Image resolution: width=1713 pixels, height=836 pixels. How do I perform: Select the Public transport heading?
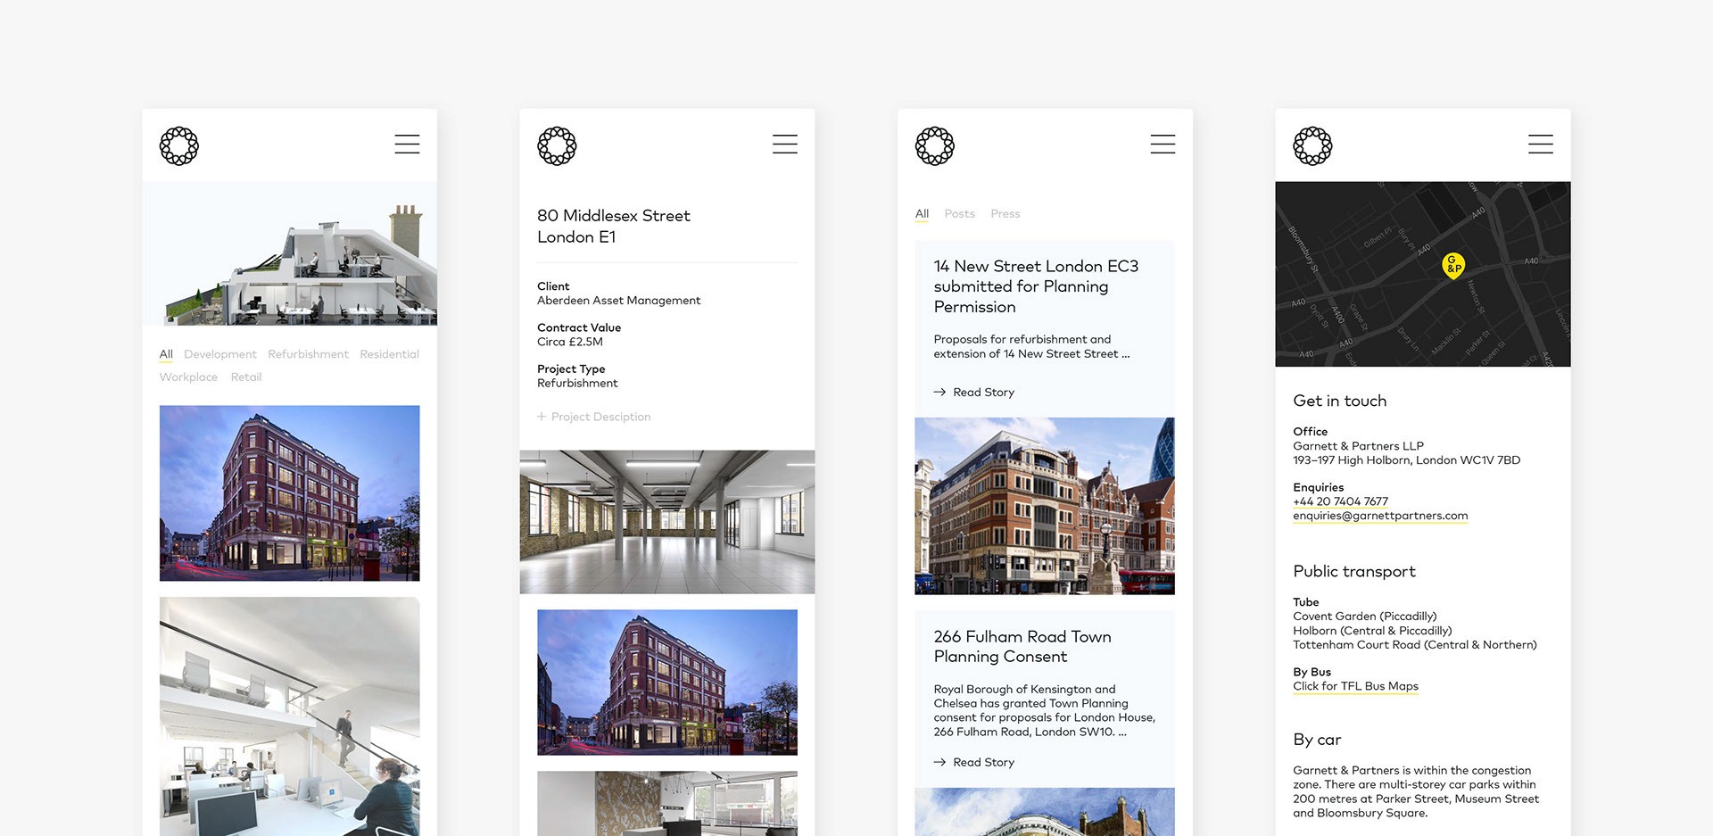pos(1354,571)
